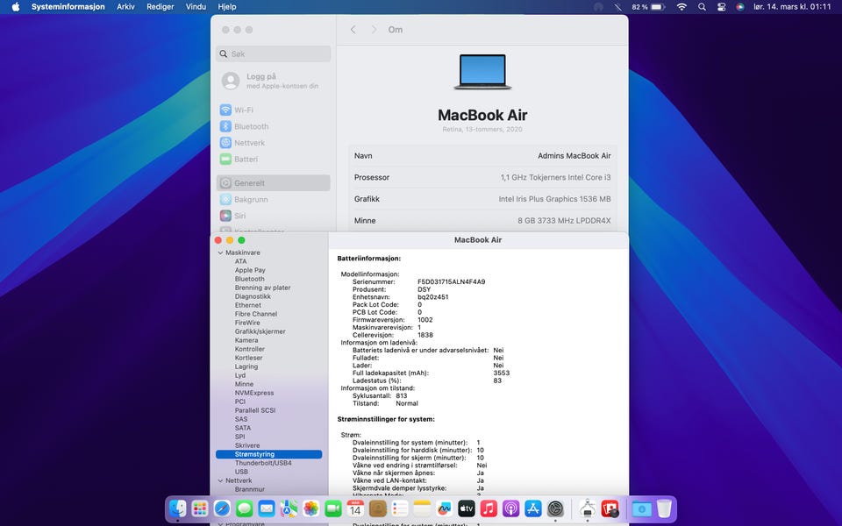Open Batteri settings in the sidebar
The width and height of the screenshot is (842, 526).
[246, 160]
